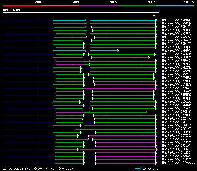
Task: View hit UniRef100_C5Y673
Action: tap(177, 109)
